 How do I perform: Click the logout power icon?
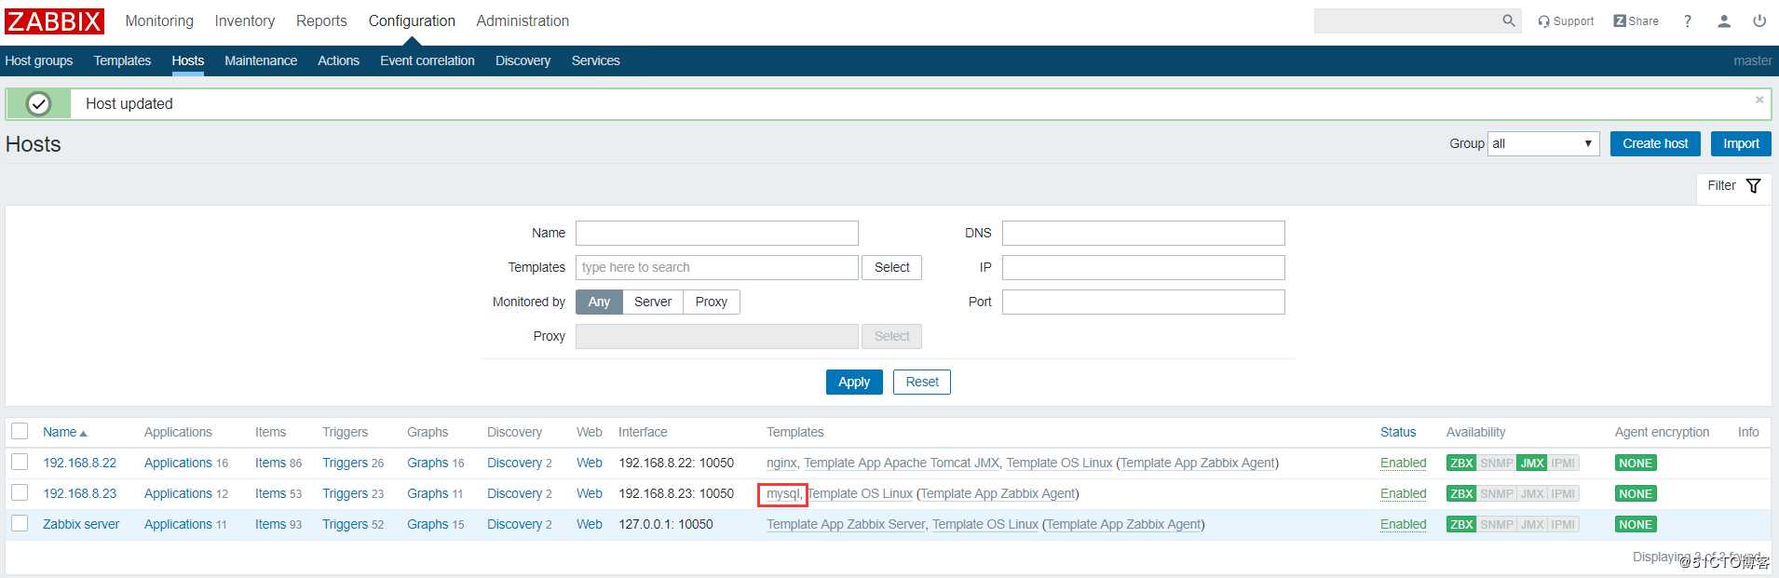tap(1759, 20)
